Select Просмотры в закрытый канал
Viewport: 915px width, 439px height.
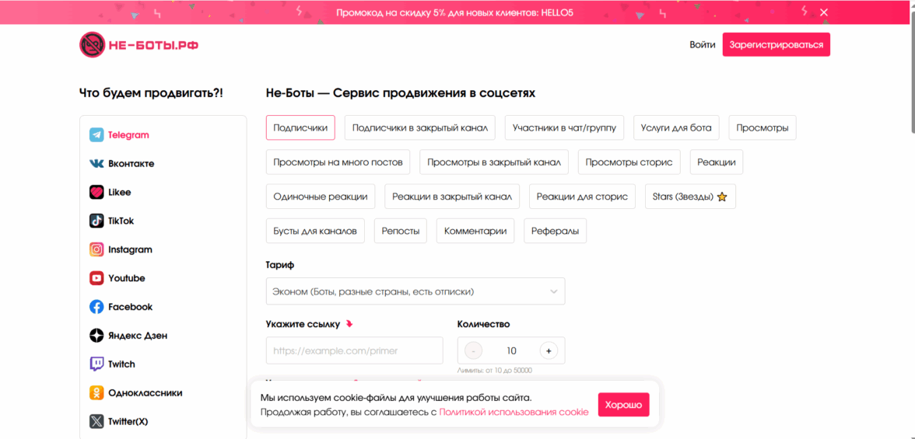[x=494, y=162]
